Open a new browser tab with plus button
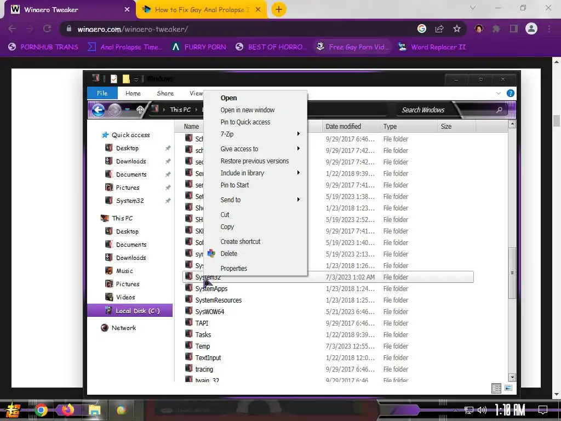 point(279,9)
